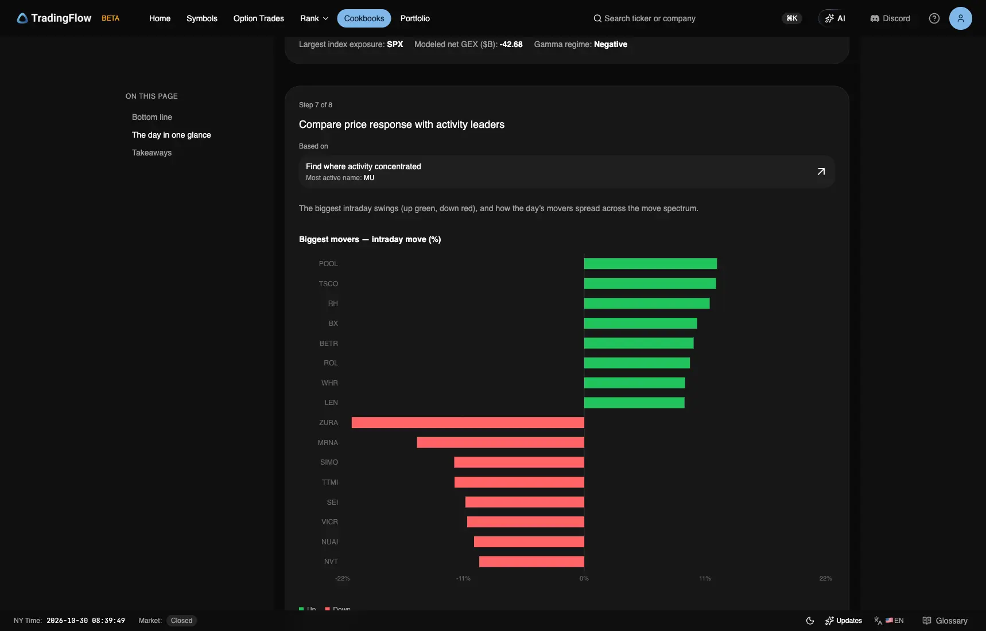
Task: Open the Symbols page
Action: click(x=202, y=18)
